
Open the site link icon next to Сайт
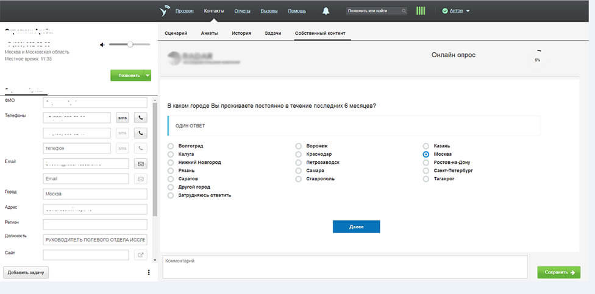[x=141, y=255]
